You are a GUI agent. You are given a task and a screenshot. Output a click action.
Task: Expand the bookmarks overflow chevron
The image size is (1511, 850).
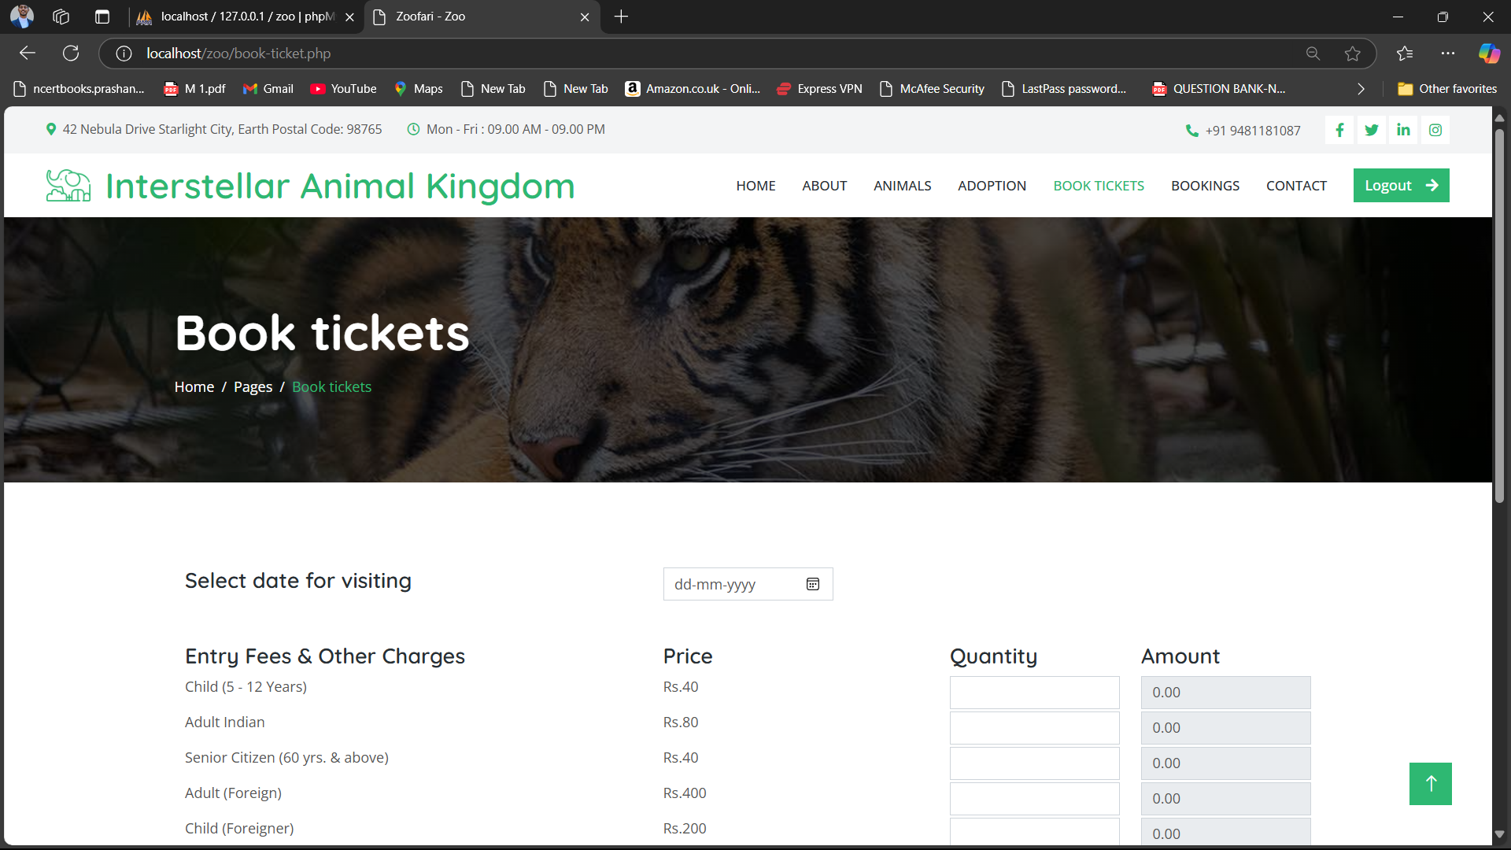coord(1361,89)
